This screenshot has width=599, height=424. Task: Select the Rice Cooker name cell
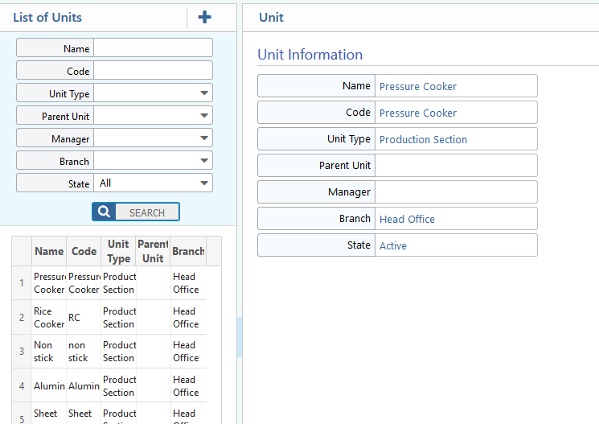pos(49,317)
